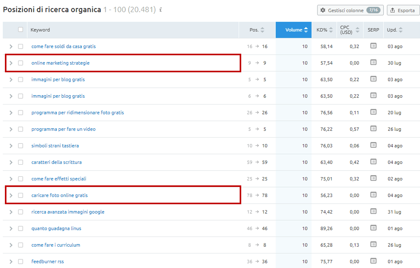
Task: Open SERP preview for "come fare i curriculum"
Action: click(373, 244)
